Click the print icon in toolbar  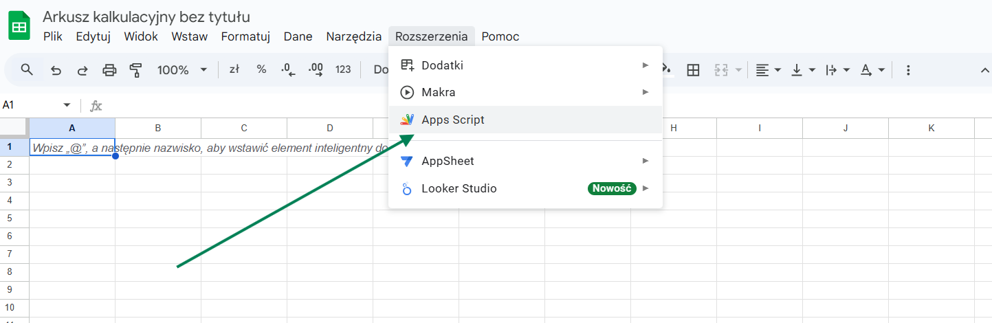tap(109, 69)
